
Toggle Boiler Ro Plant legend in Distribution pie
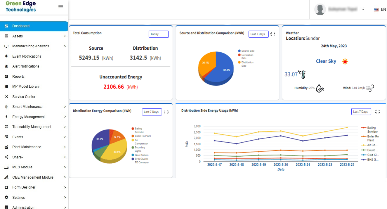pyautogui.click(x=143, y=136)
